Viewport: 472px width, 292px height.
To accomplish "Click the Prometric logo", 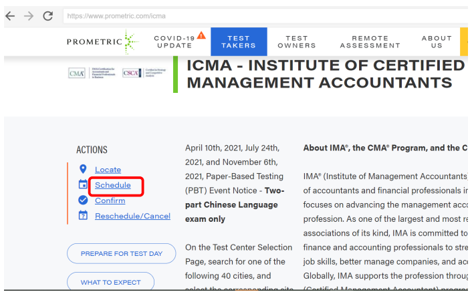I will coord(103,41).
